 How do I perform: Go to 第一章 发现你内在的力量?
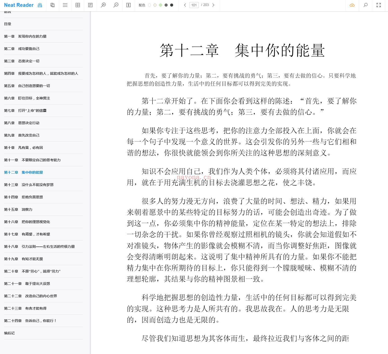tap(43, 36)
